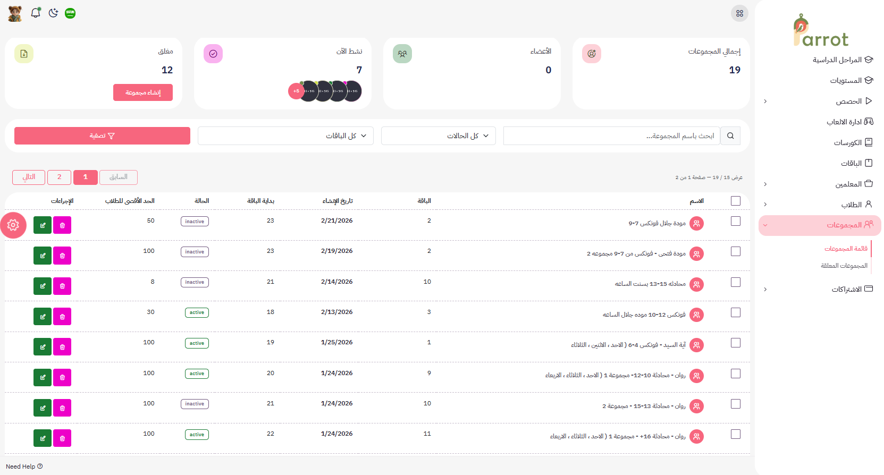884x475 pixels.
Task: Click the user avatar in header
Action: pyautogui.click(x=15, y=13)
